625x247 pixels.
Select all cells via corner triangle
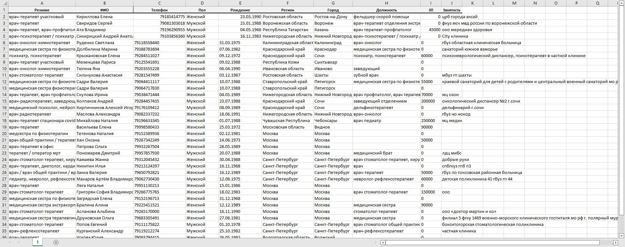click(4, 3)
